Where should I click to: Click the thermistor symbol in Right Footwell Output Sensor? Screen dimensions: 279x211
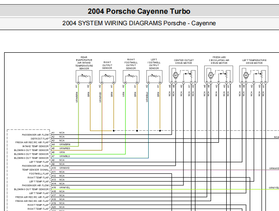pyautogui.click(x=131, y=76)
